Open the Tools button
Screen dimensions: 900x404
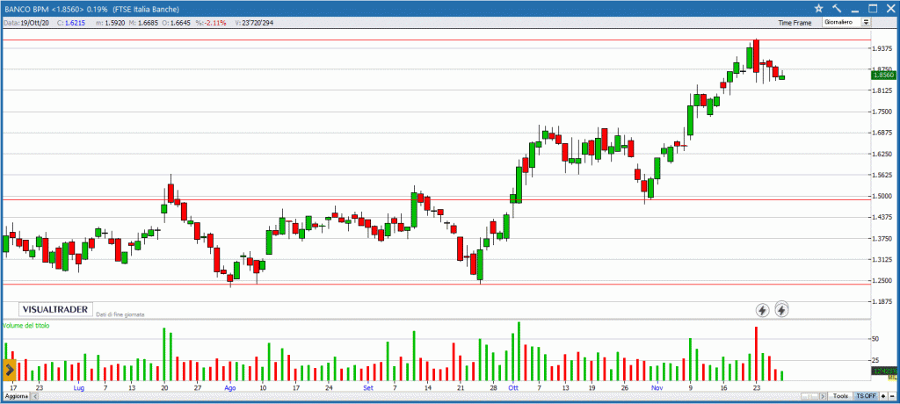point(840,396)
